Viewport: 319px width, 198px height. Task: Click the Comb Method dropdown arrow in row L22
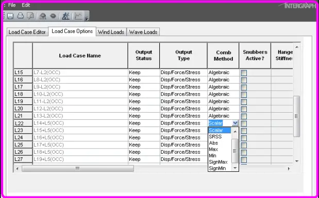click(x=235, y=123)
